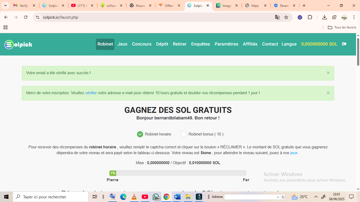Click the Google Translate icon in address bar
Screen dimensions: 360x202
pyautogui.click(x=277, y=17)
